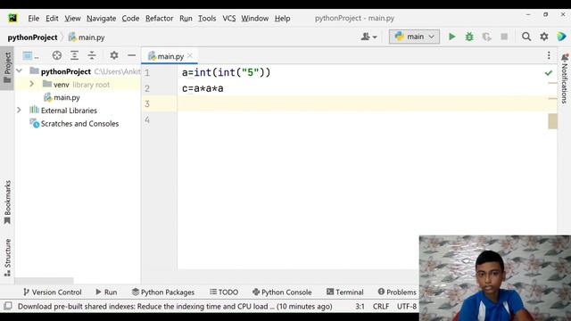
Task: Click the 3:1 cursor position indicator
Action: 360,307
